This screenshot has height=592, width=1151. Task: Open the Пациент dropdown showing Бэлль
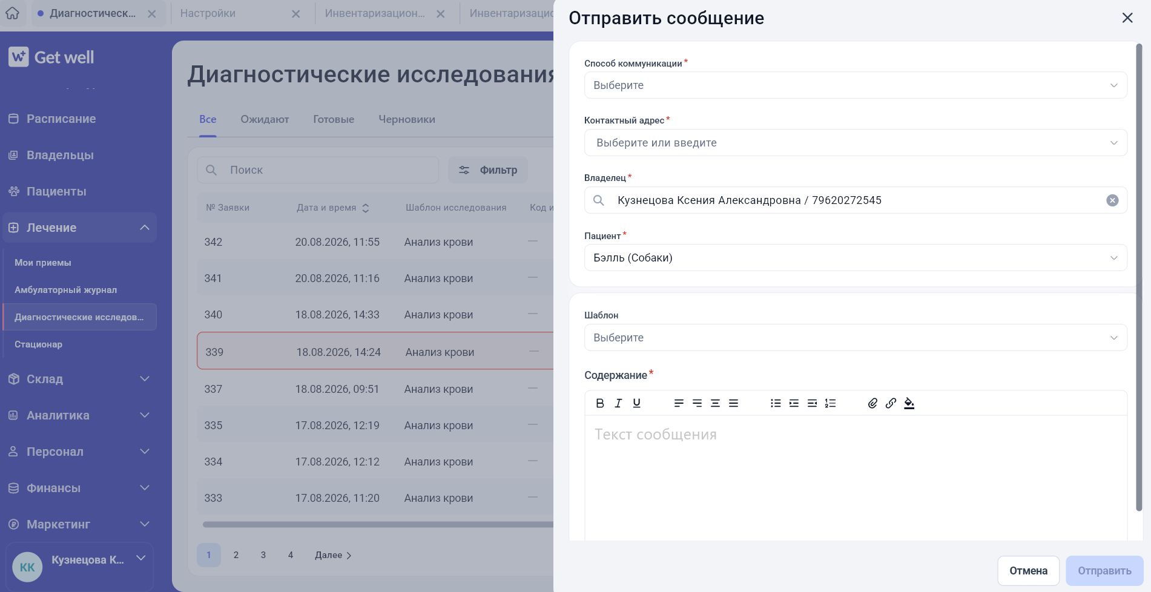click(855, 258)
